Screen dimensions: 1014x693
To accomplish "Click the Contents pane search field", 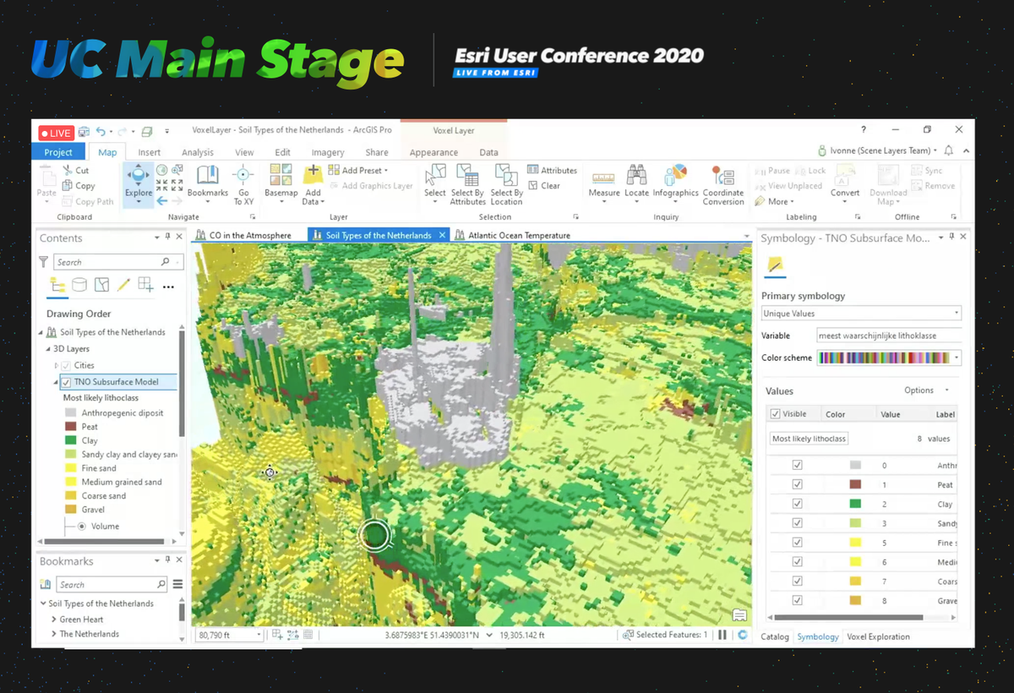I will pyautogui.click(x=117, y=263).
